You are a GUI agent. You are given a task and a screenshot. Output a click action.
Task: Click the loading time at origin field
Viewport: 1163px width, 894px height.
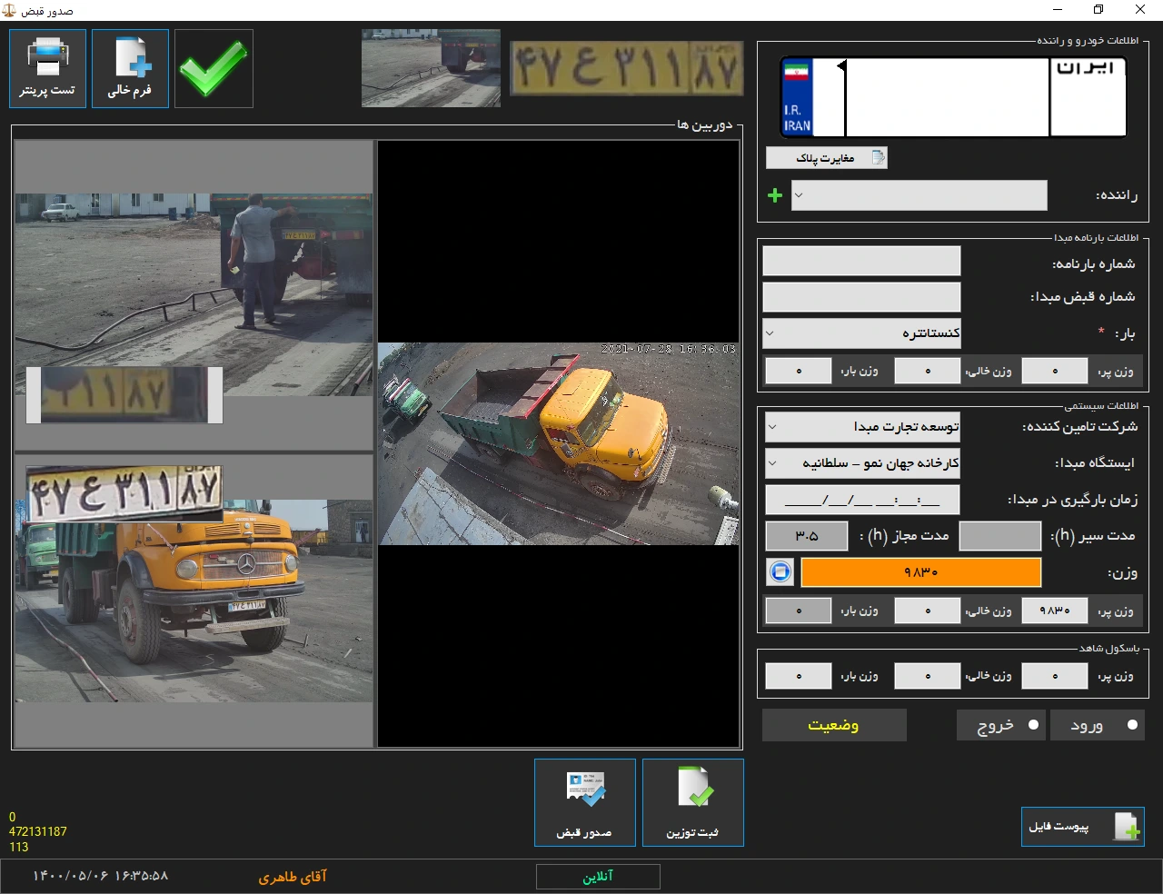[862, 500]
